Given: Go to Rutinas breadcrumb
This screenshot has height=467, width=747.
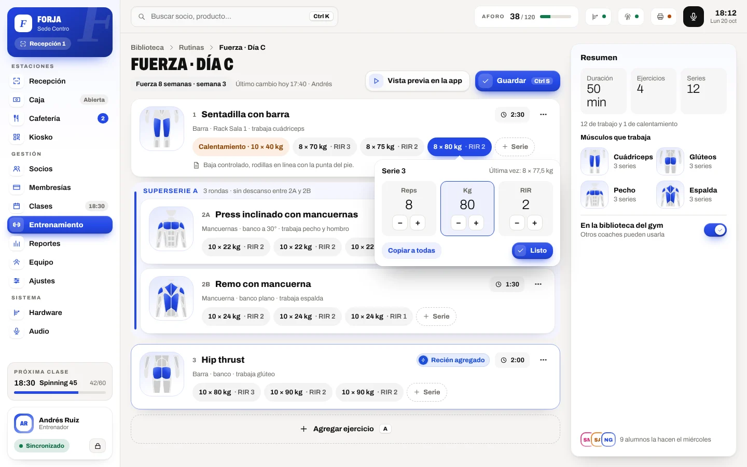Looking at the screenshot, I should click(x=191, y=47).
